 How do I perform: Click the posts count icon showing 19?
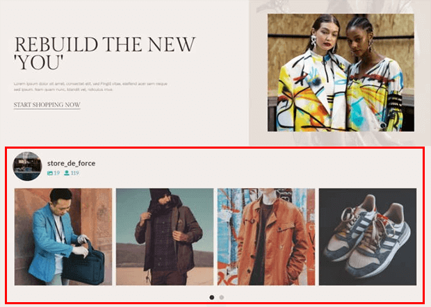[50, 173]
